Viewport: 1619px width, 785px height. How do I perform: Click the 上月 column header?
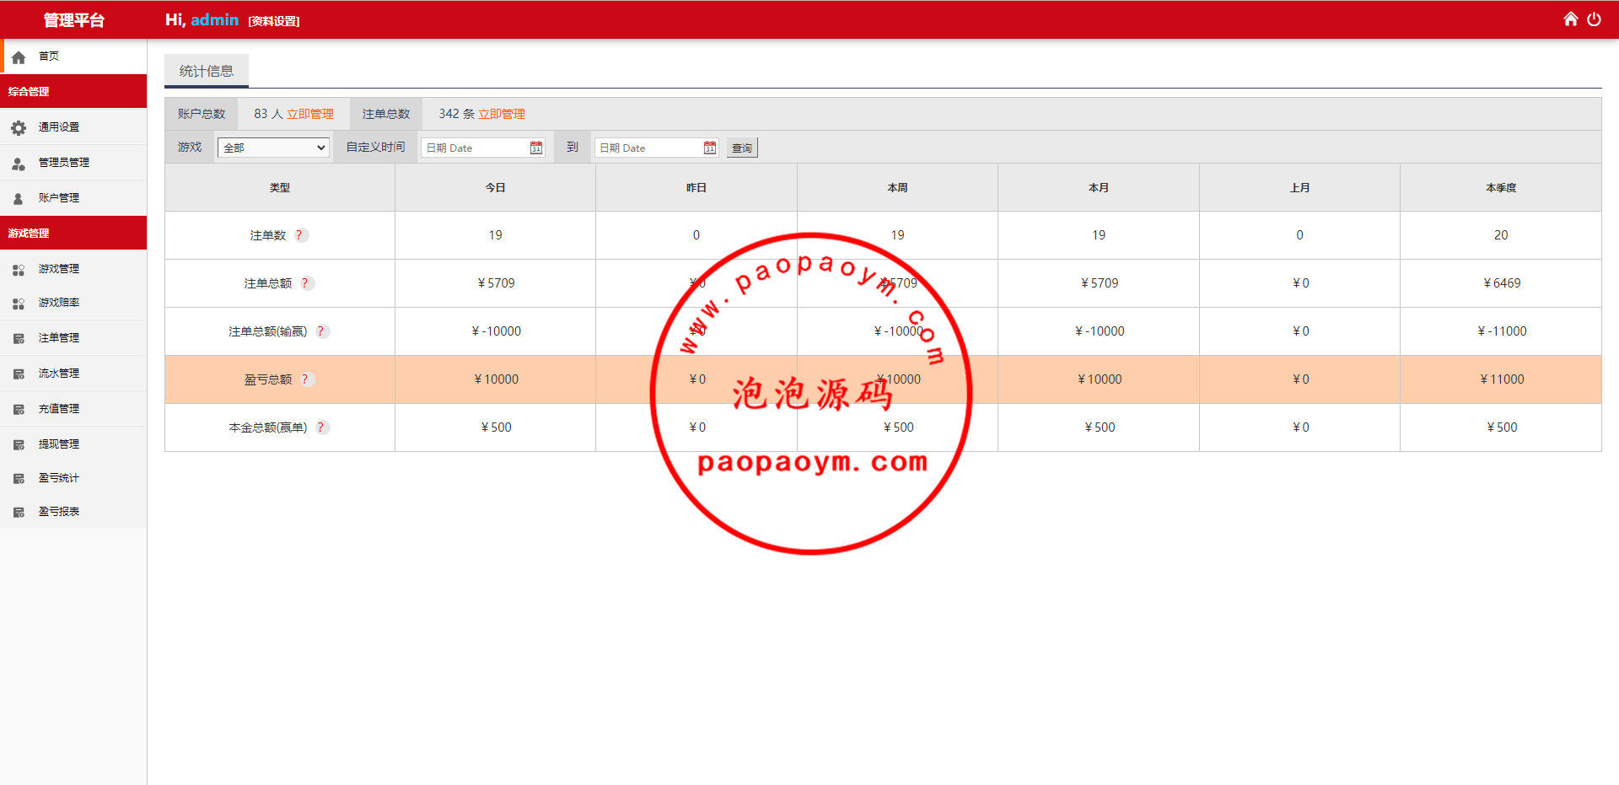pyautogui.click(x=1299, y=187)
